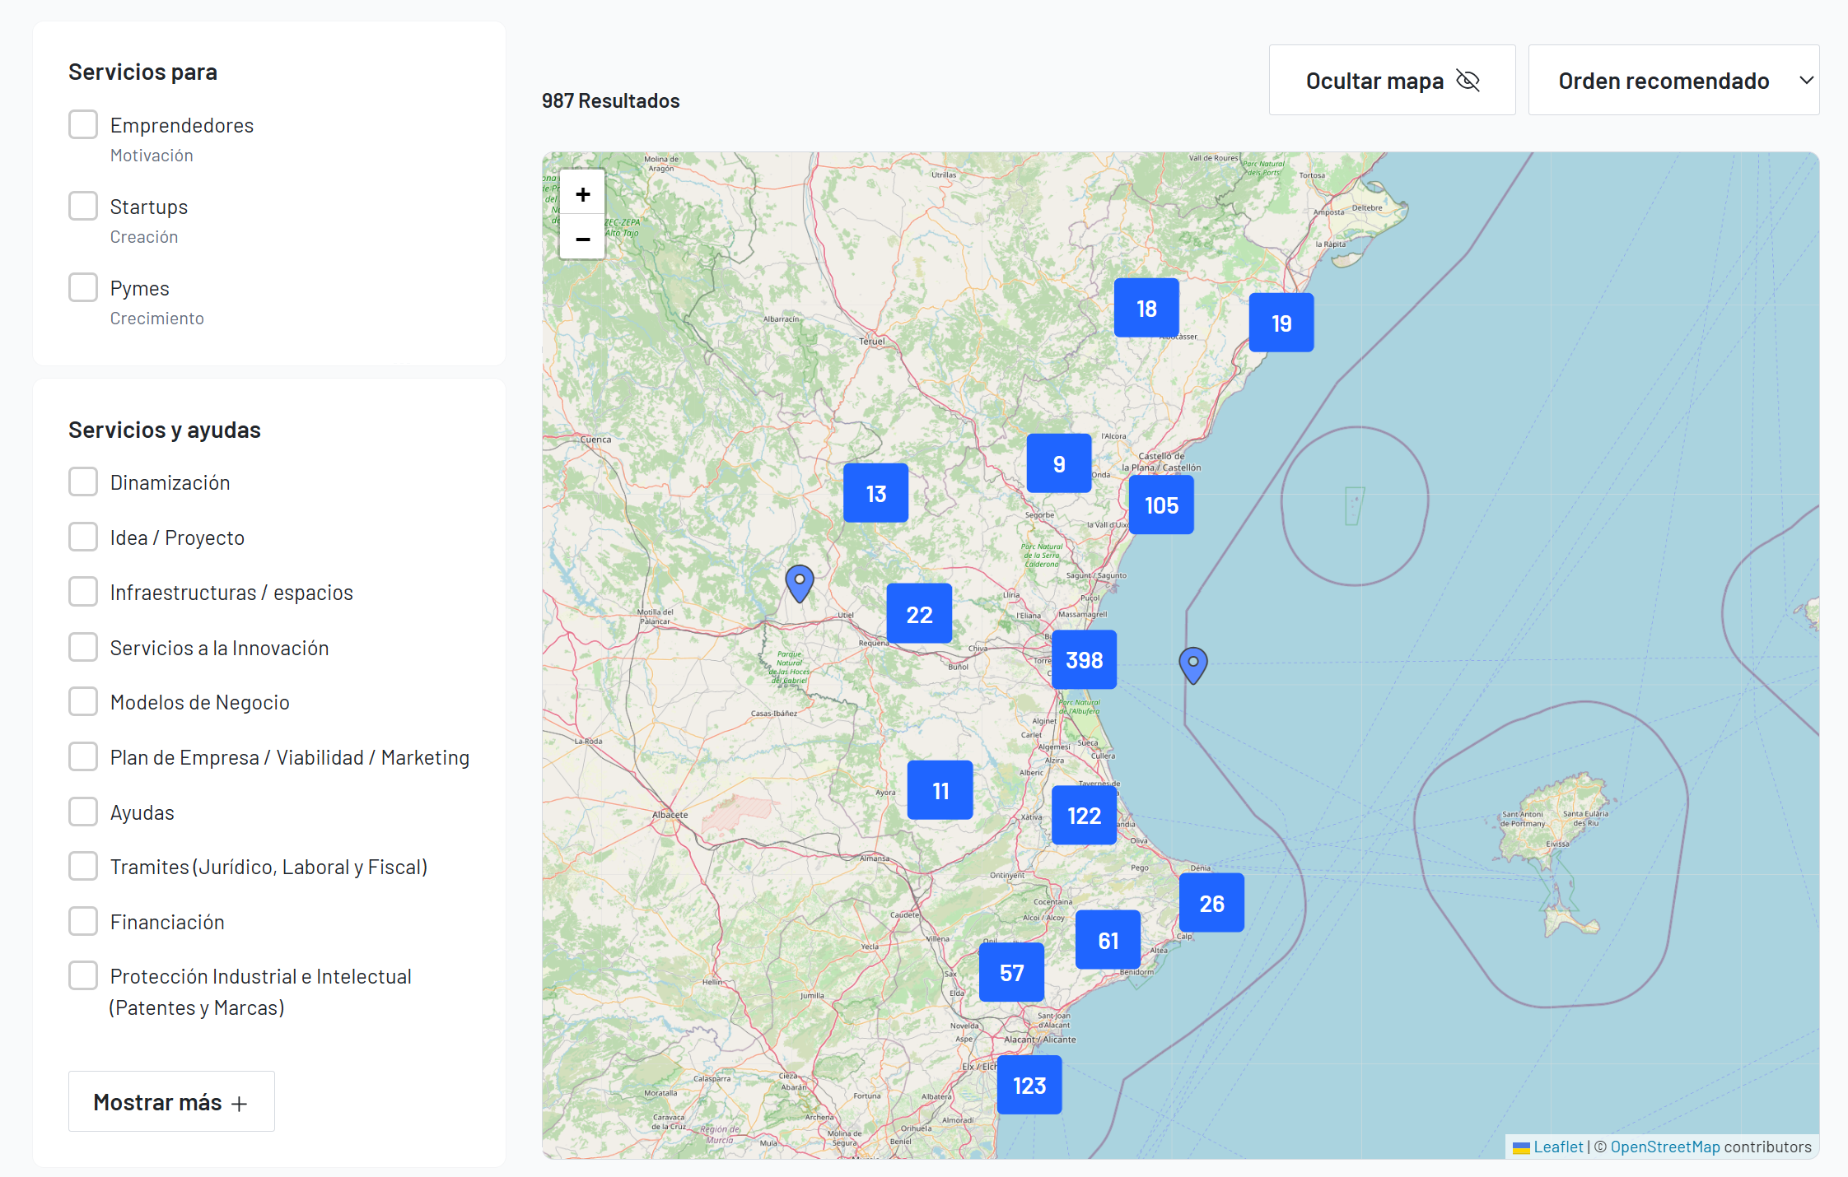Toggle the Ayudas filter checkbox
Screen dimensions: 1848x1177
[x=83, y=812]
